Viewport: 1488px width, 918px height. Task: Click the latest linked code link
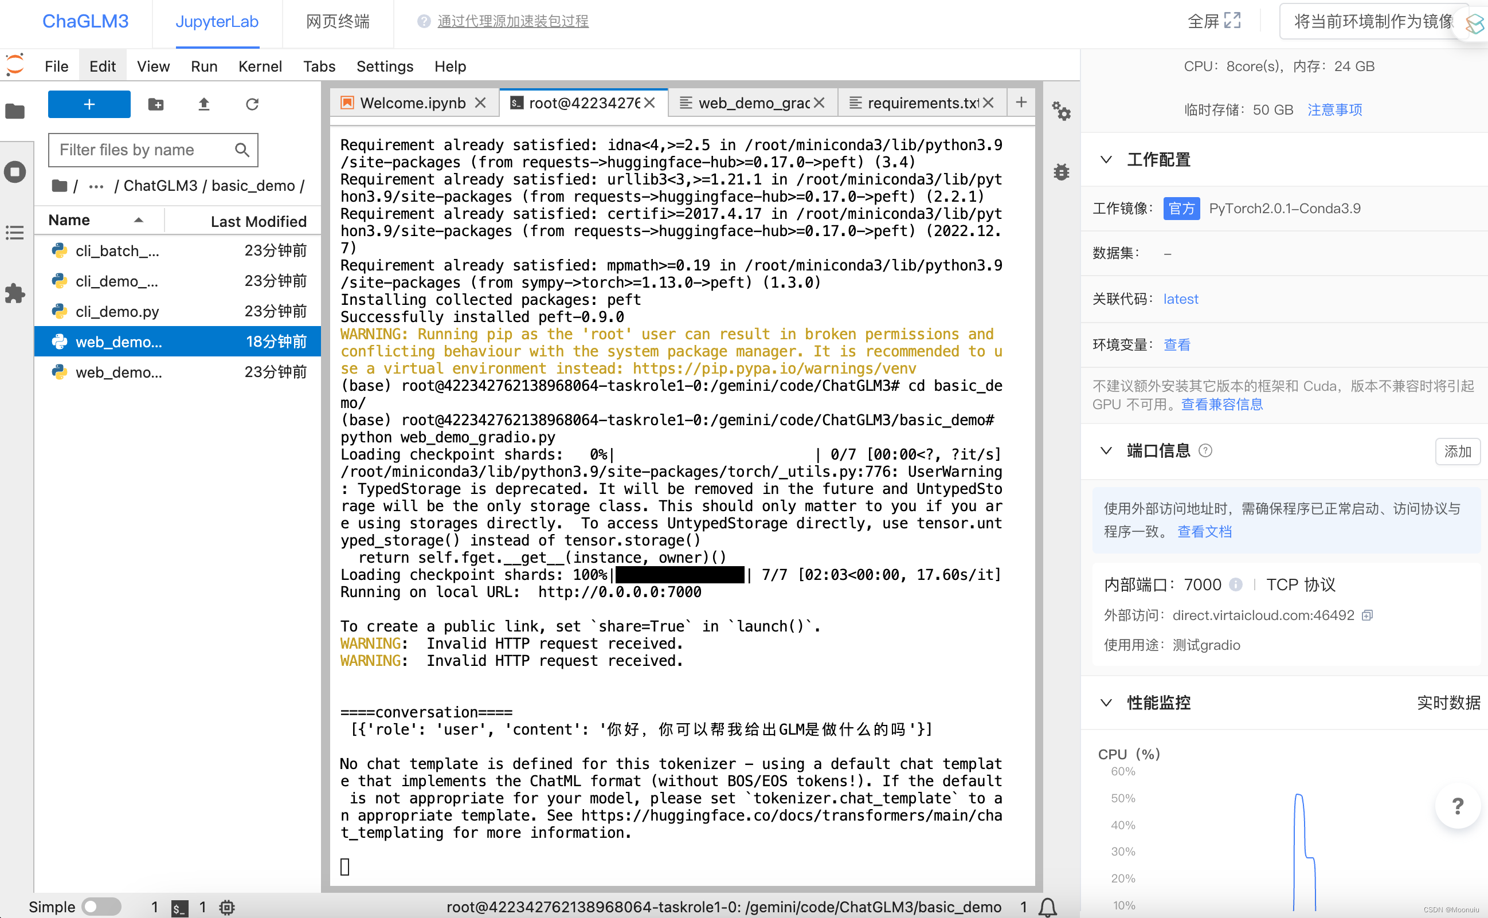[1181, 299]
